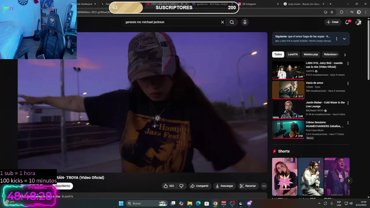The height and width of the screenshot is (208, 370).
Task: Open Copilot from the taskbar
Action: point(181,203)
